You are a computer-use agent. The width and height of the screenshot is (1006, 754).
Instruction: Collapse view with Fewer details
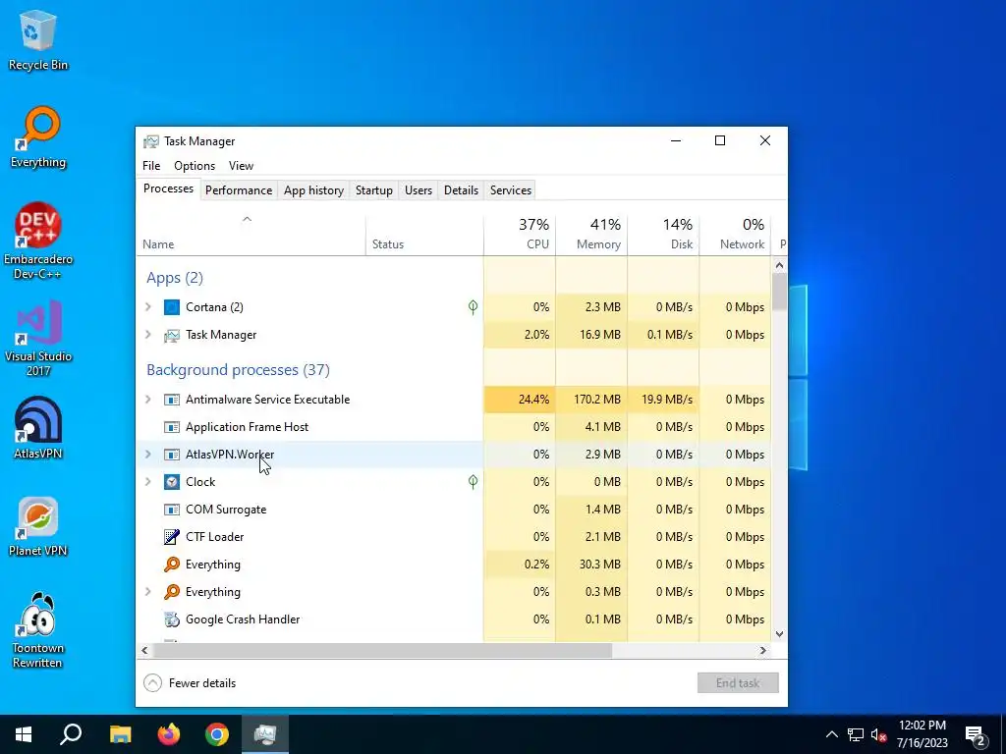[x=190, y=683]
